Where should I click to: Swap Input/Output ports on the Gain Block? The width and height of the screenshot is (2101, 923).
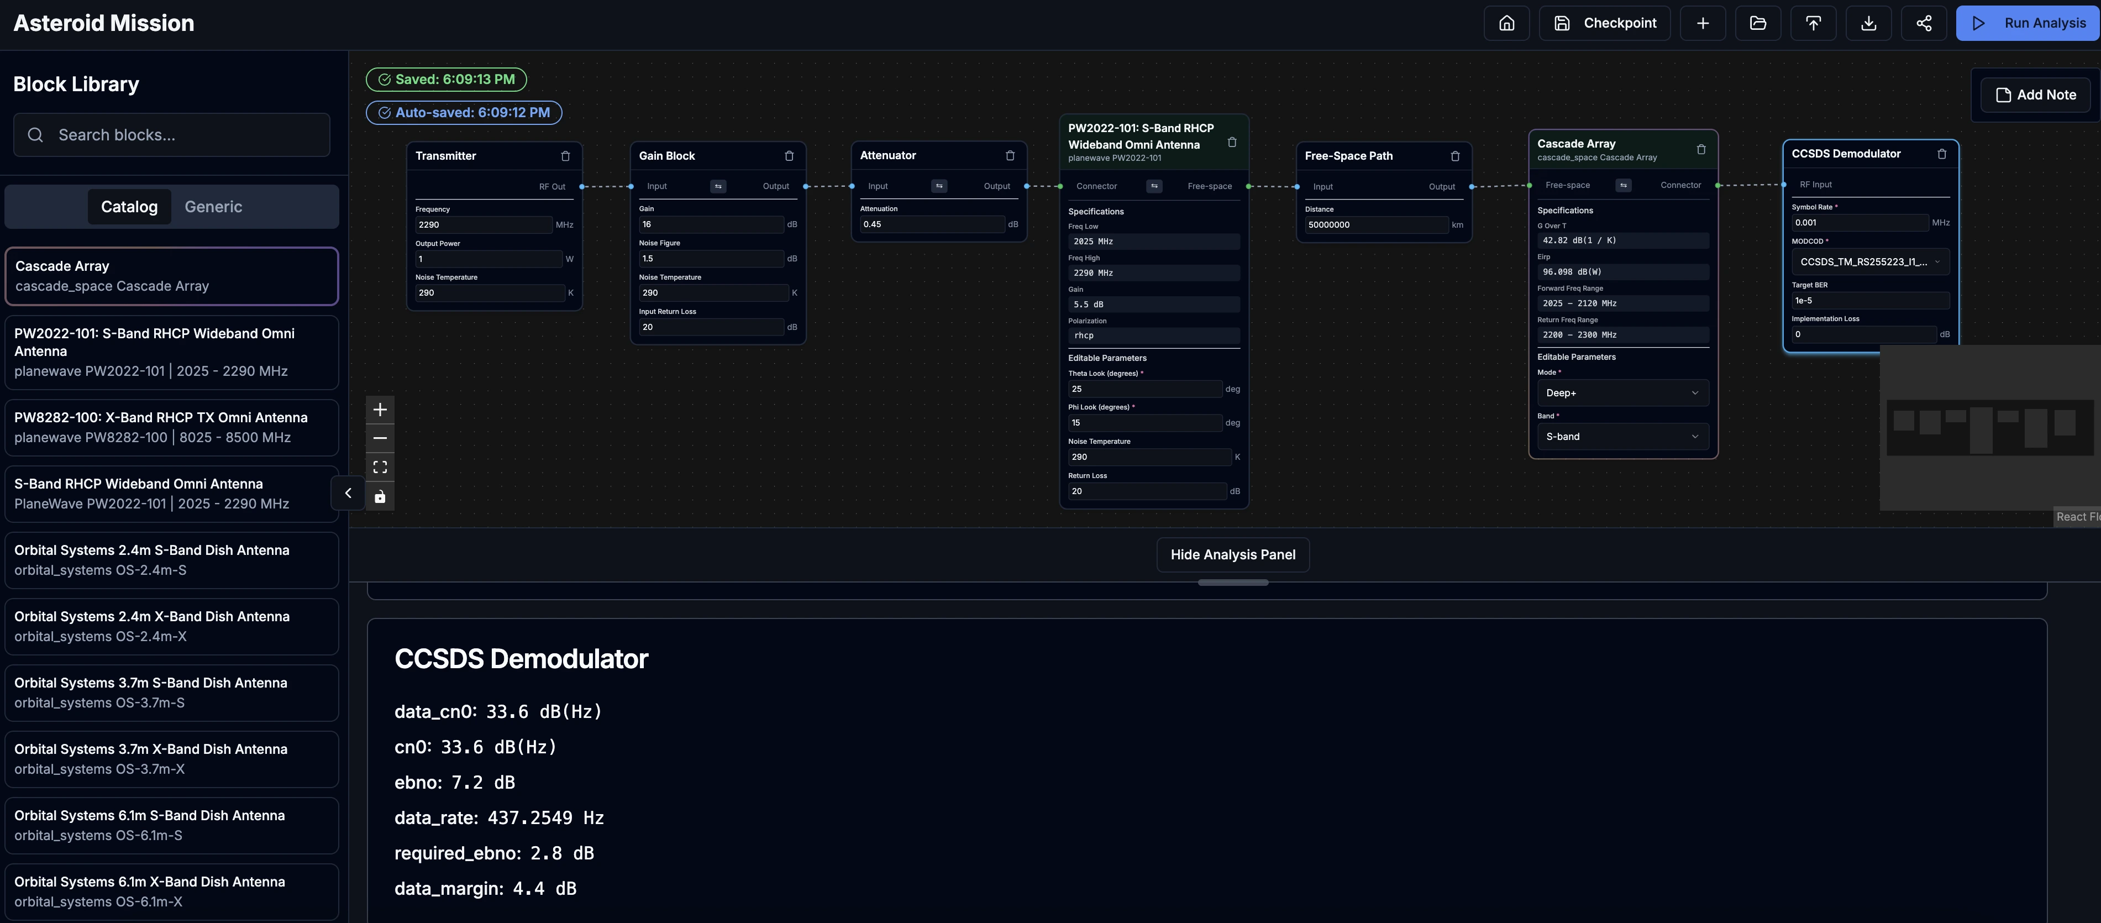pos(718,186)
